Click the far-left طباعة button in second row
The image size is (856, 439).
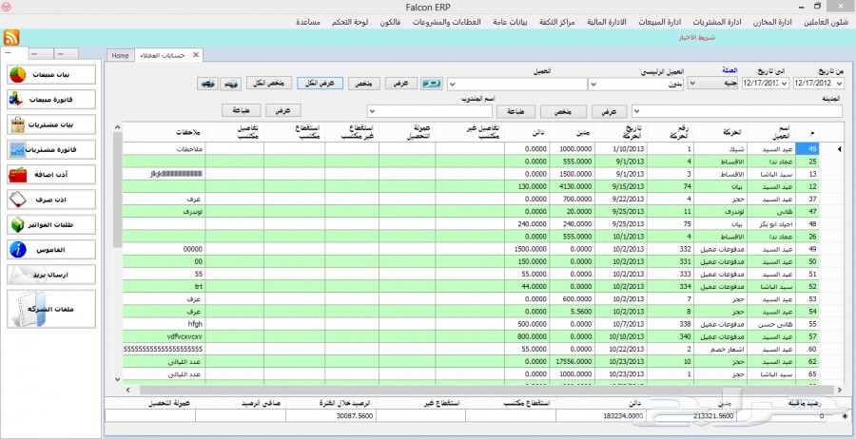(242, 110)
